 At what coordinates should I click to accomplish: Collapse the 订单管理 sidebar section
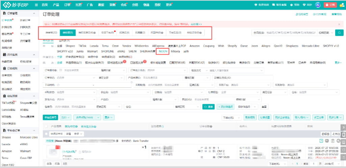[x=34, y=13]
